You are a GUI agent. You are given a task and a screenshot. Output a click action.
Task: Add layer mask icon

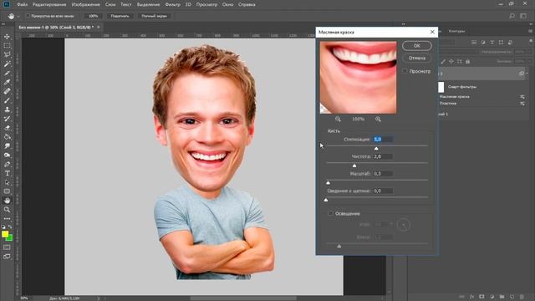[x=481, y=297]
